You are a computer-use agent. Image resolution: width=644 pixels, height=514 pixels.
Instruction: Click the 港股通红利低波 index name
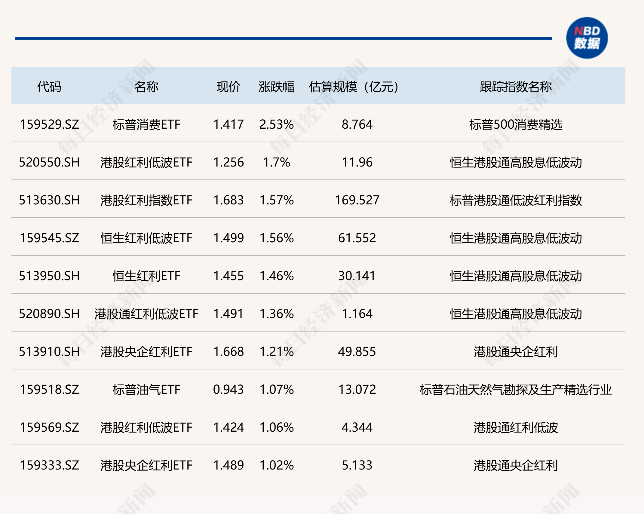coord(515,427)
